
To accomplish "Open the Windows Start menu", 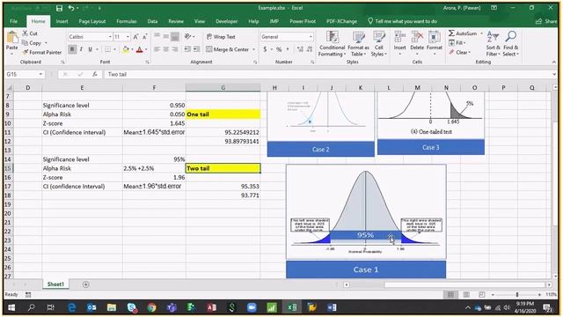I will pos(11,307).
